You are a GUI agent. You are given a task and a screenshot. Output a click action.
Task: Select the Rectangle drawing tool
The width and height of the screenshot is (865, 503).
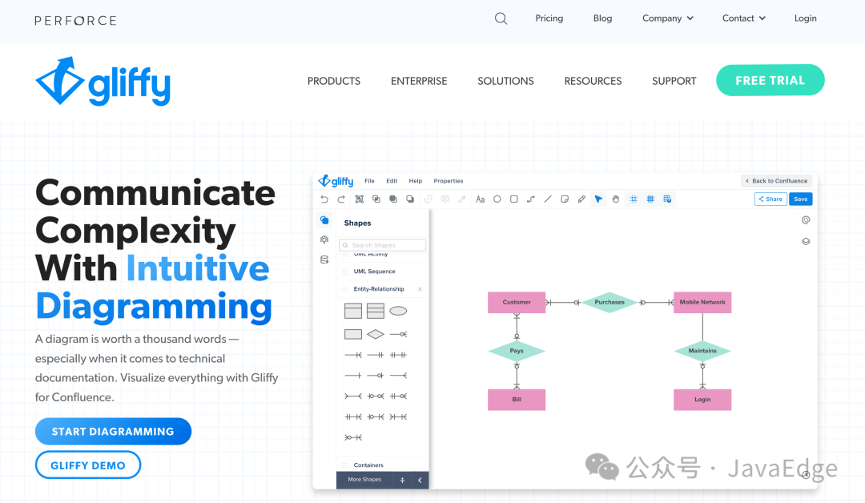pos(514,199)
